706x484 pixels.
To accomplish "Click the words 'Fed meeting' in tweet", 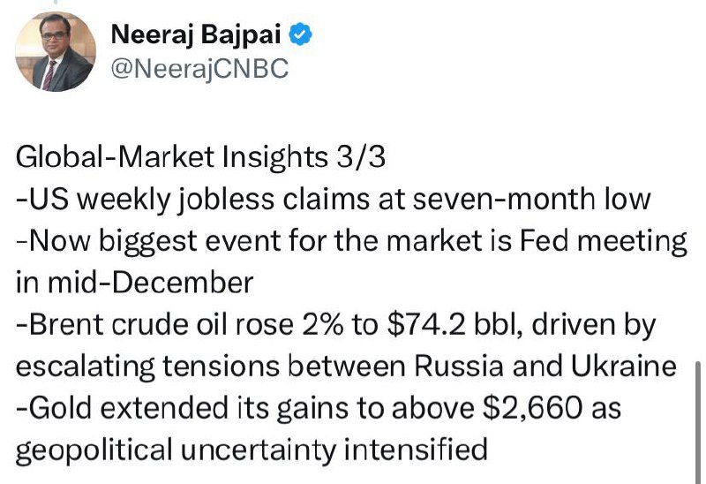I will coord(604,241).
